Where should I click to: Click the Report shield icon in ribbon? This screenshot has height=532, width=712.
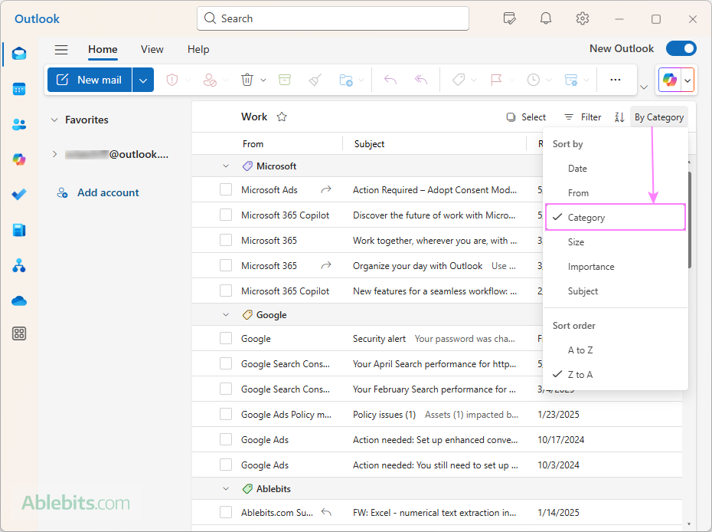(172, 80)
